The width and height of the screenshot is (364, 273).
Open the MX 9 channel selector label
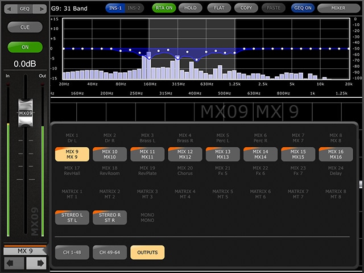click(x=25, y=251)
